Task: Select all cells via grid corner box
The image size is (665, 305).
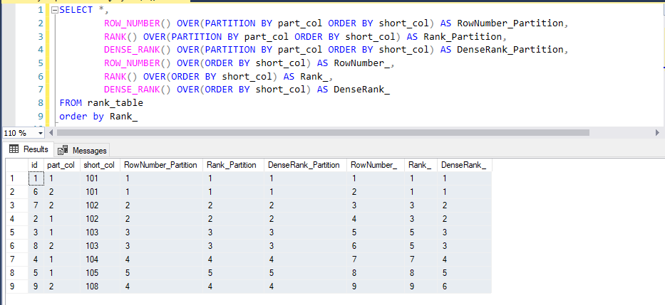Action: (14, 165)
